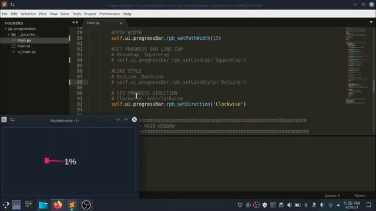Screen dimensions: 376x211
Task: Click the microphone tray icon
Action: (x=322, y=205)
